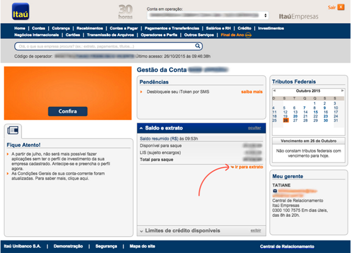Click the manager email envelope icon
This screenshot has width=351, height=253.
tap(275, 191)
